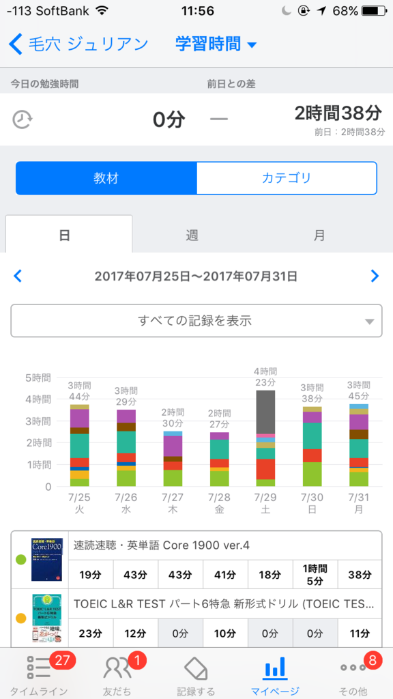Image resolution: width=393 pixels, height=699 pixels.
Task: Tap the 7/28 金 chart bar
Action: point(219,459)
